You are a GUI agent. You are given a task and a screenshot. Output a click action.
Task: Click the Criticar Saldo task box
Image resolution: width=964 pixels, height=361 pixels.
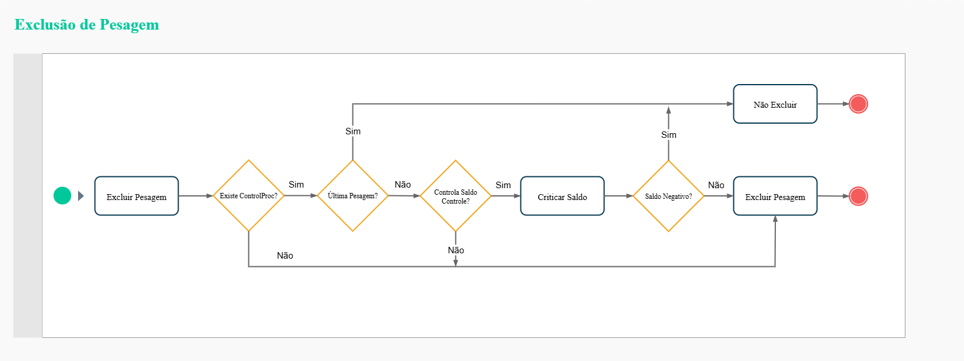tap(562, 196)
